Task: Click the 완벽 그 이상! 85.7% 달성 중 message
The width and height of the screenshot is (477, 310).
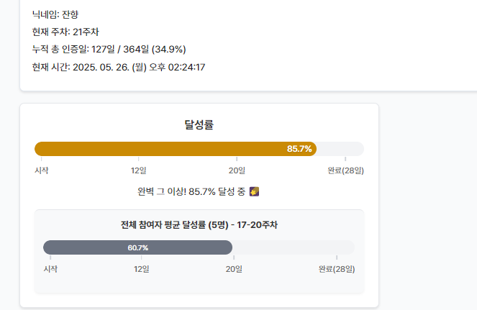Action: click(191, 191)
